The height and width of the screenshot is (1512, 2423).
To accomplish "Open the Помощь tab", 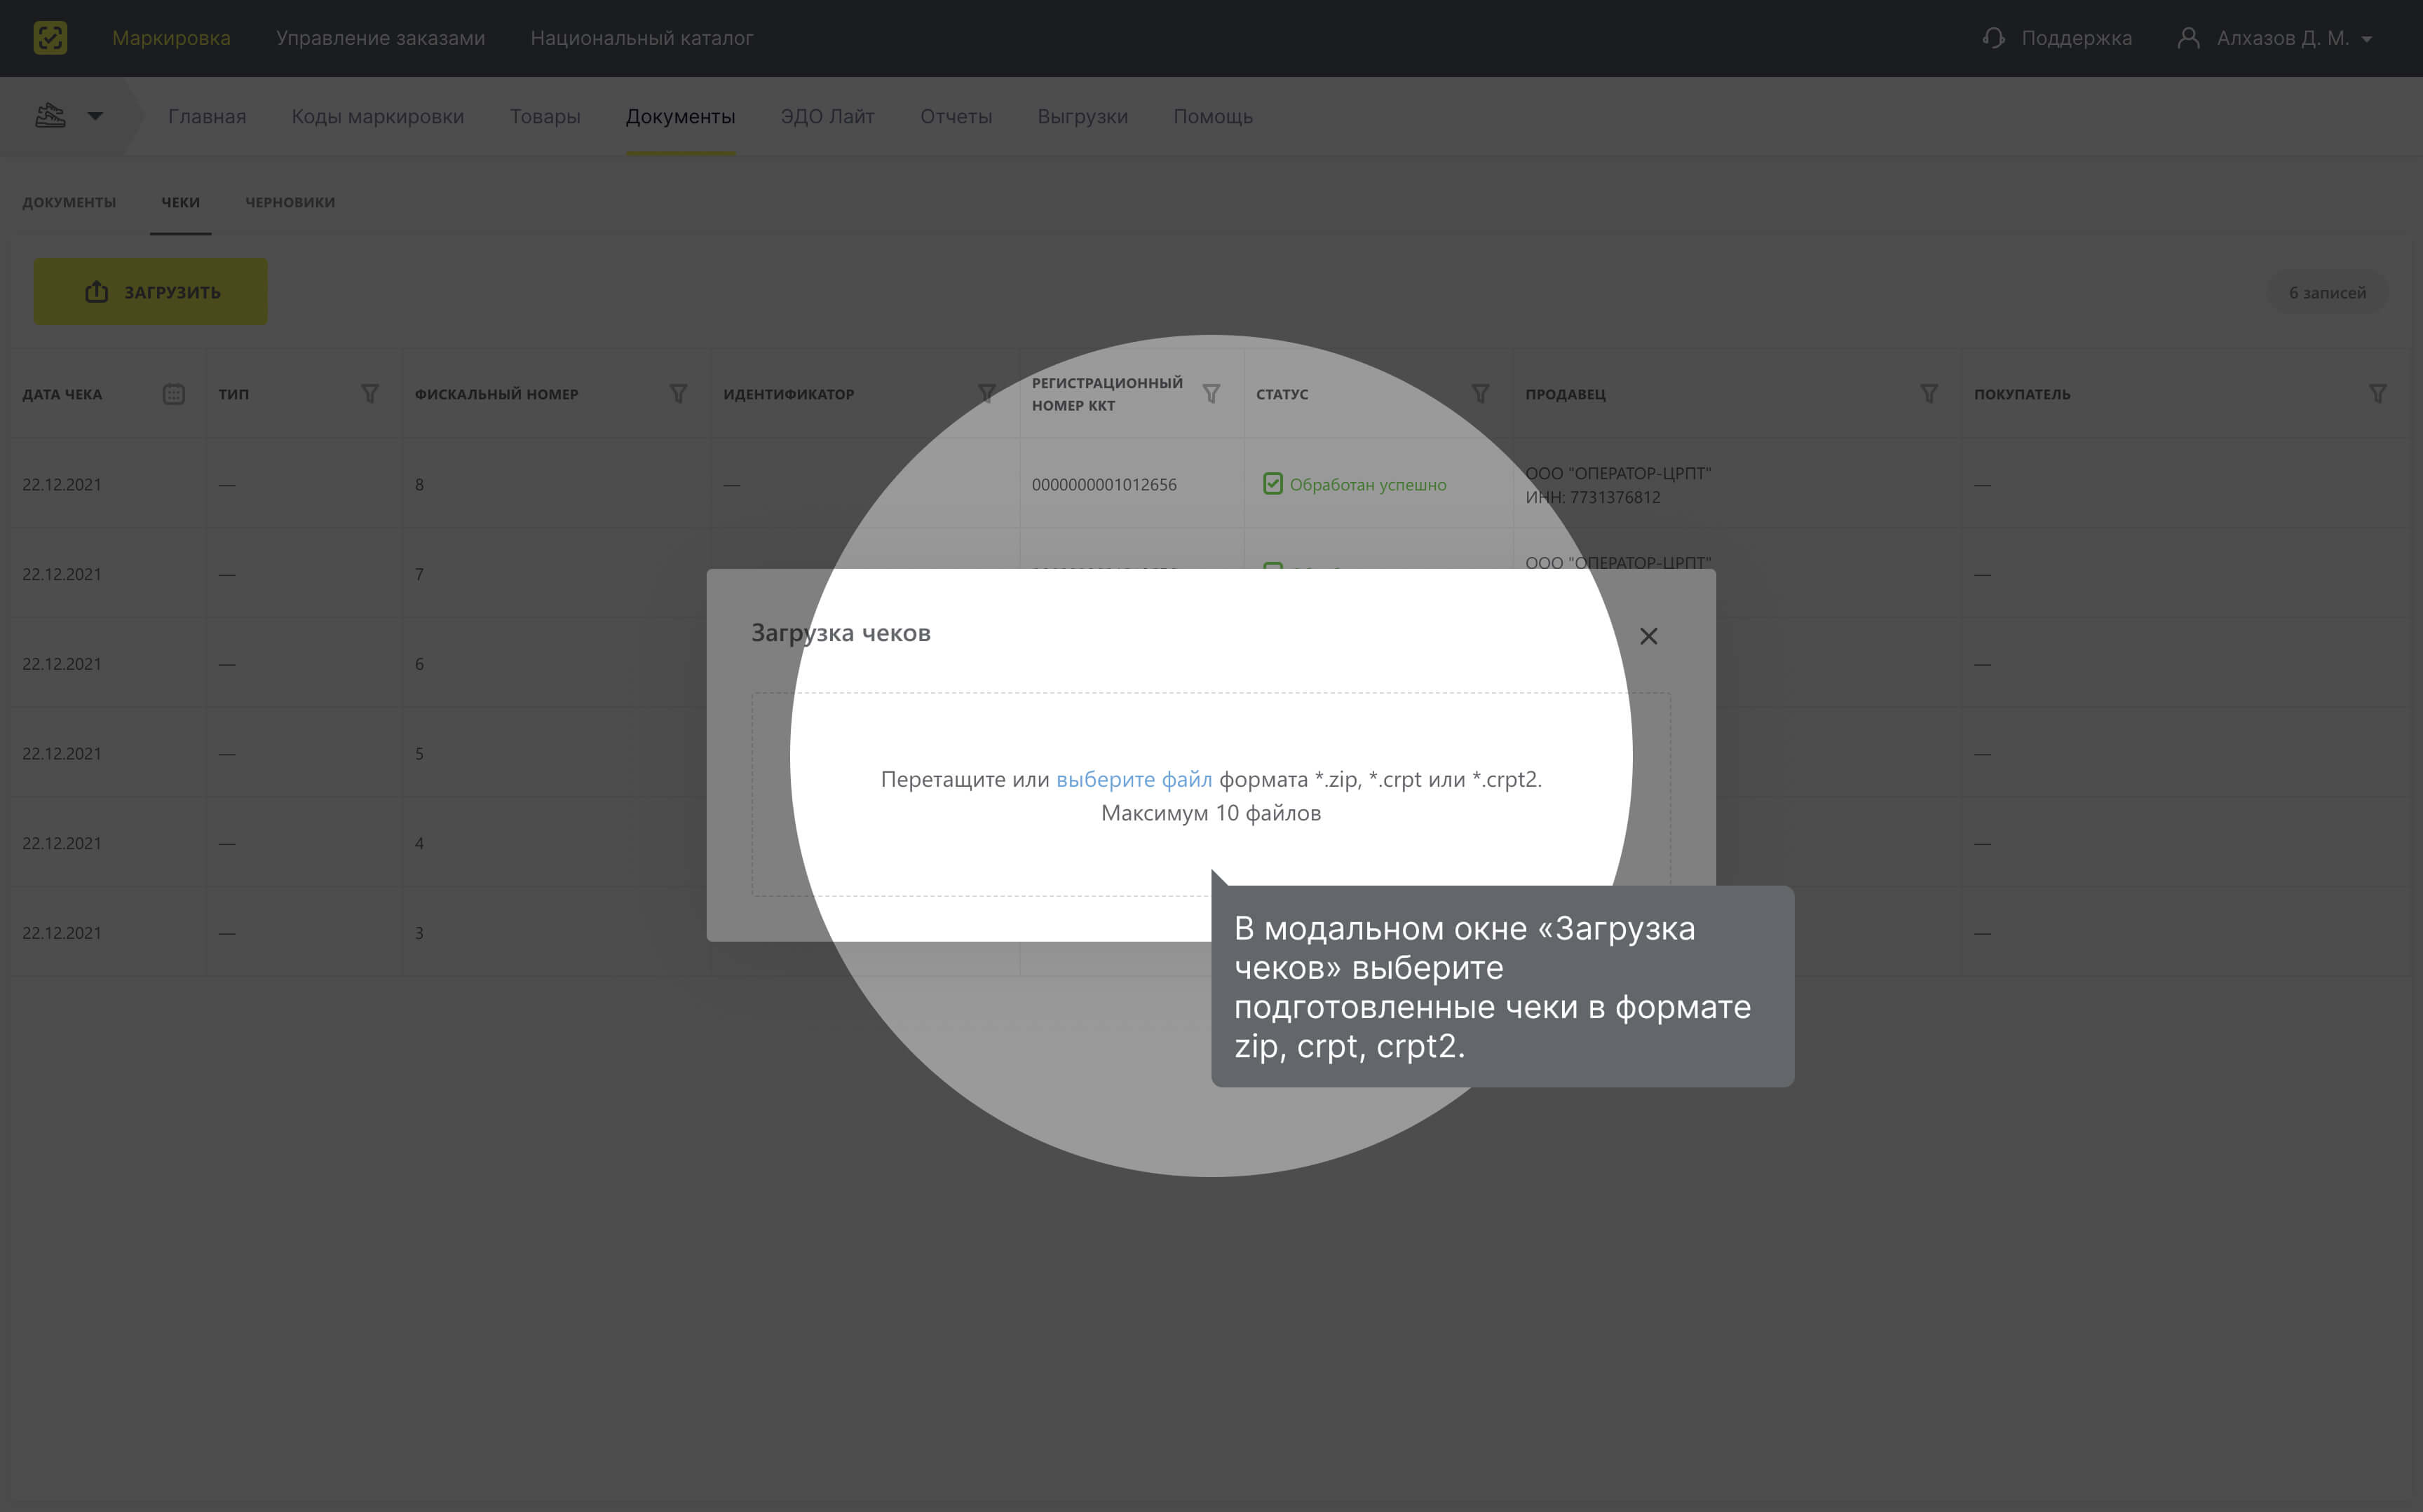I will pos(1212,116).
